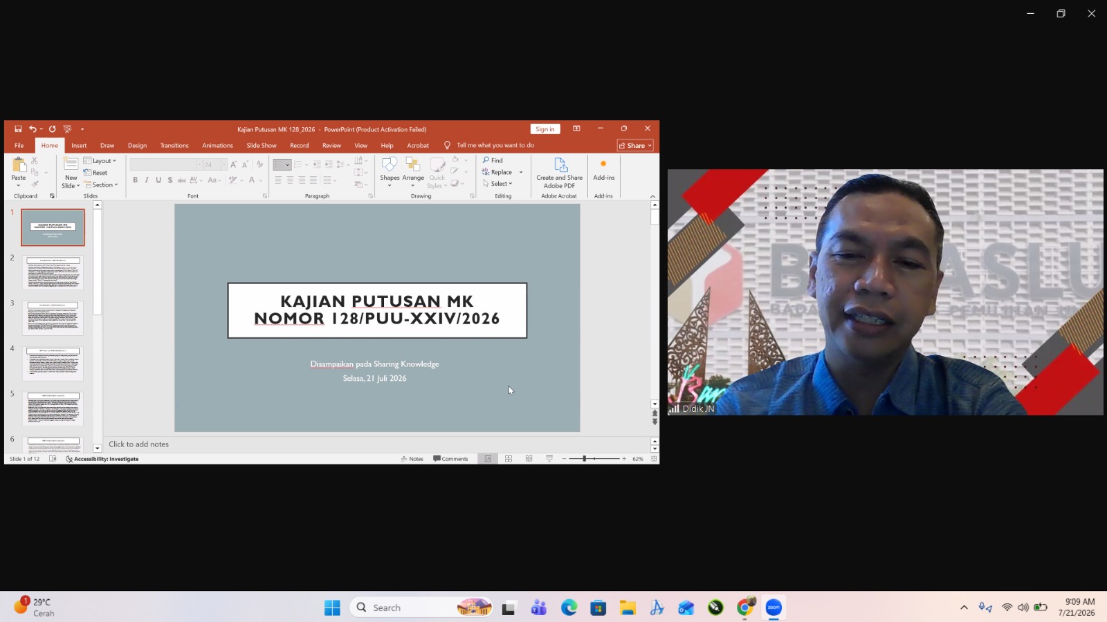Open the Shapes gallery
Screen dimensions: 1107x622
[x=390, y=172]
